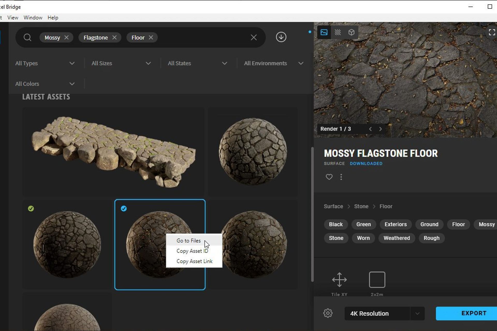Viewport: 497px width, 331px height.
Task: Select the image render preview icon
Action: 324,32
